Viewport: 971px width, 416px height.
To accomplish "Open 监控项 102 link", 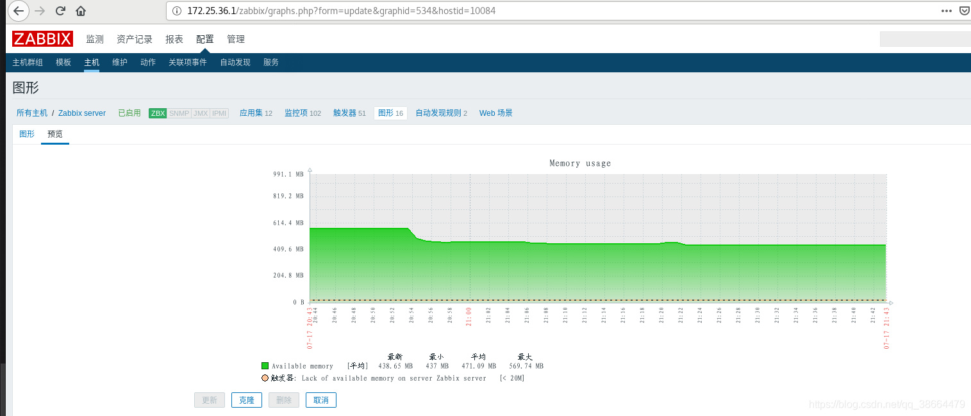I will [303, 113].
